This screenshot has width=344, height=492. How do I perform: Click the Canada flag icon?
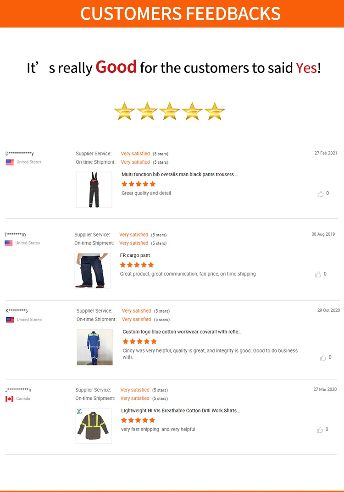tap(9, 399)
